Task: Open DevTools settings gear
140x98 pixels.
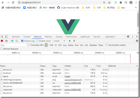Action: [128, 36]
